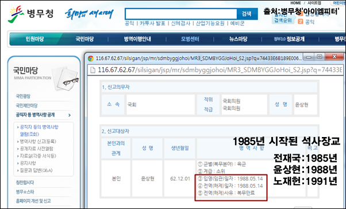
Task: Click the 입영(임관)일자 : 1988.05.14 line
Action: point(230,178)
